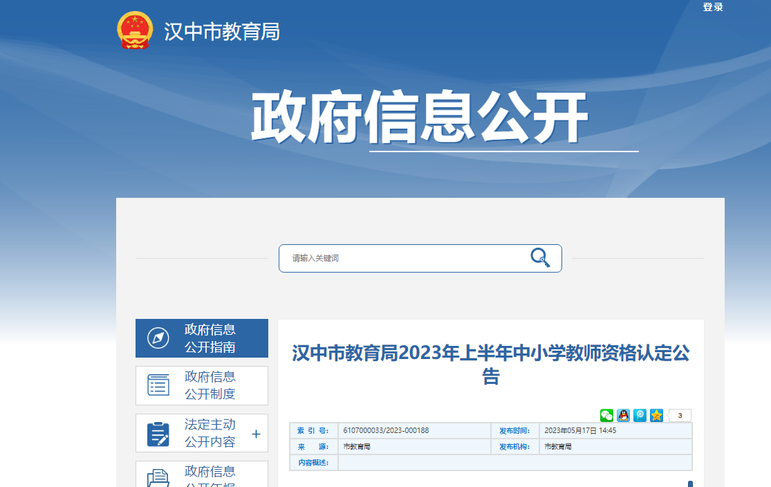Screen dimensions: 771x487
Task: Open the 法定主动公开内容 sidebar text label
Action: pos(210,433)
